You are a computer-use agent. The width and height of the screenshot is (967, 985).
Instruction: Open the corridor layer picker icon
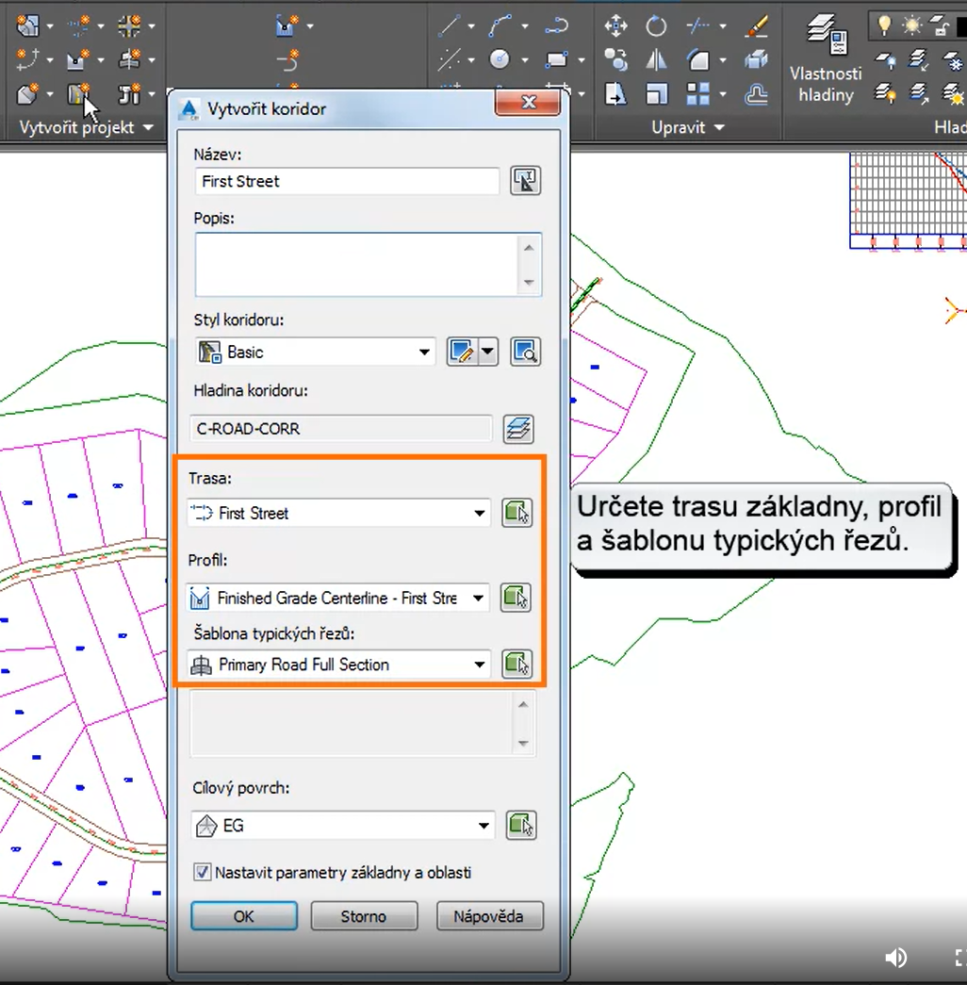point(518,428)
